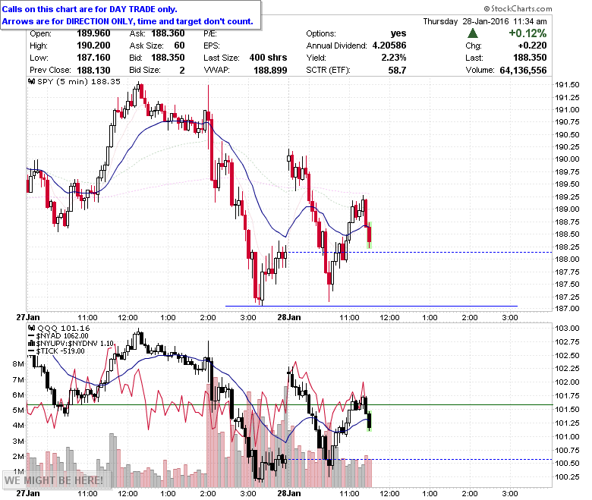Click the 187.00 price axis label
The image size is (592, 500).
[566, 308]
